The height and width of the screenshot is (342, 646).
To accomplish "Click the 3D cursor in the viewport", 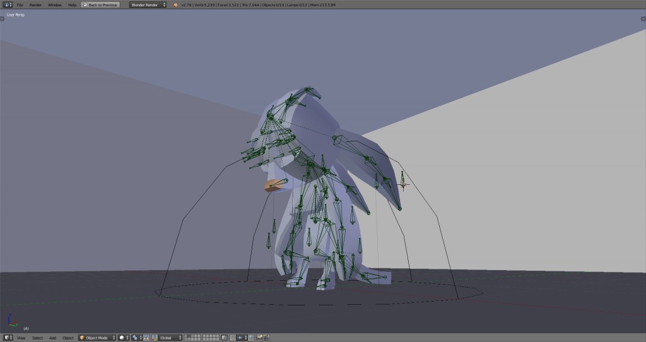I will [x=403, y=184].
